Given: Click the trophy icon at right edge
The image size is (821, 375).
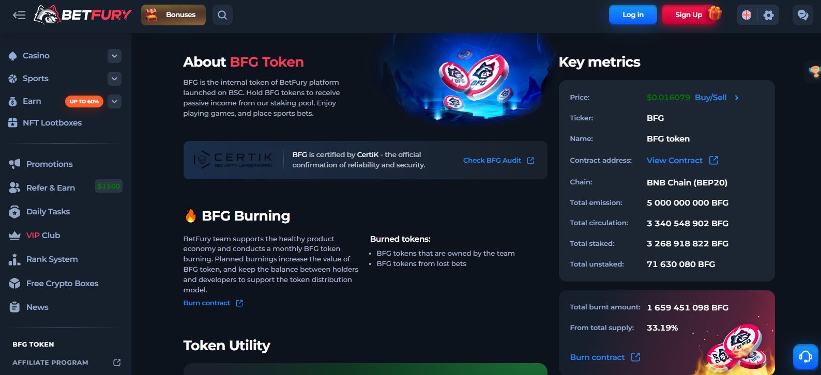Looking at the screenshot, I should click(815, 71).
